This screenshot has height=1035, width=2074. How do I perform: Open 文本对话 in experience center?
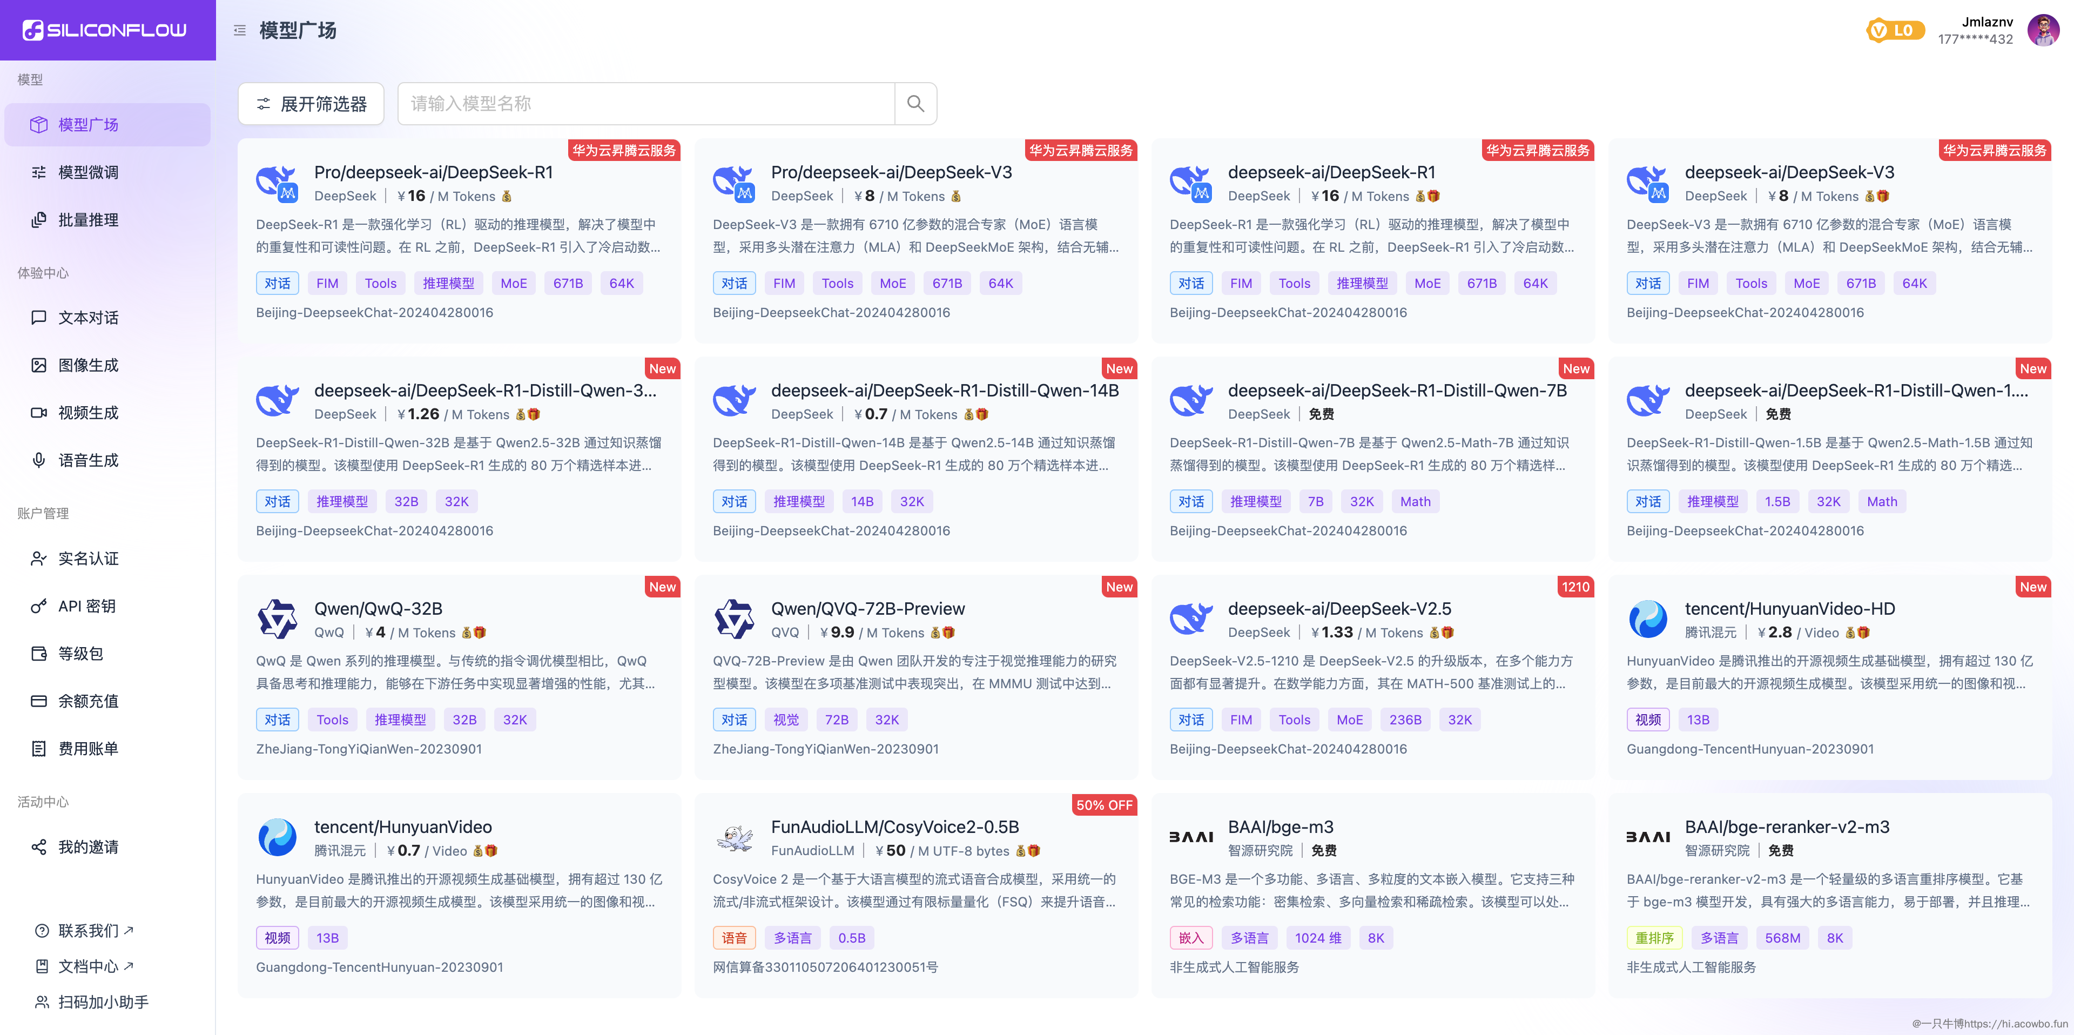pos(89,317)
